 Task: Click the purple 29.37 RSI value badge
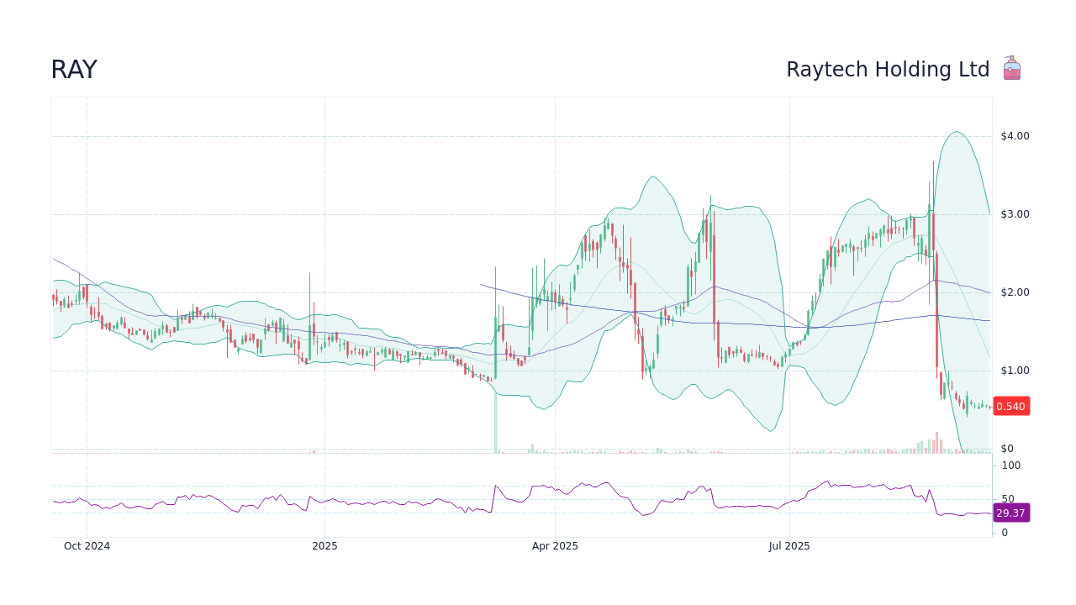coord(1011,513)
